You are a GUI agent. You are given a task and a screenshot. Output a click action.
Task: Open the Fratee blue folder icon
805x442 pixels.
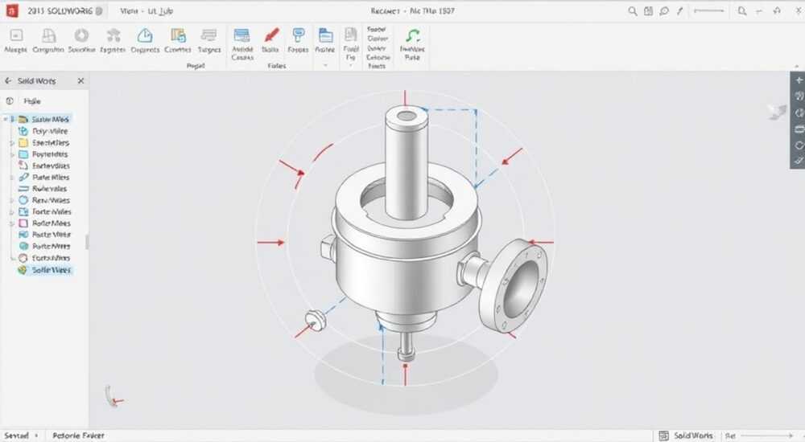coord(325,35)
